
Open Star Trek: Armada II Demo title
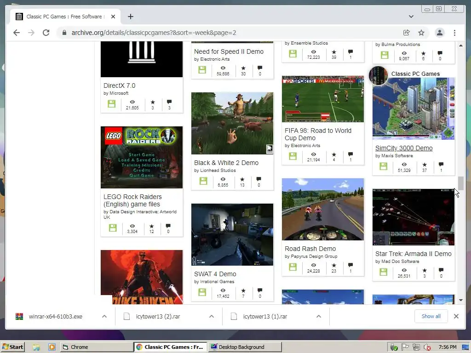pos(414,254)
